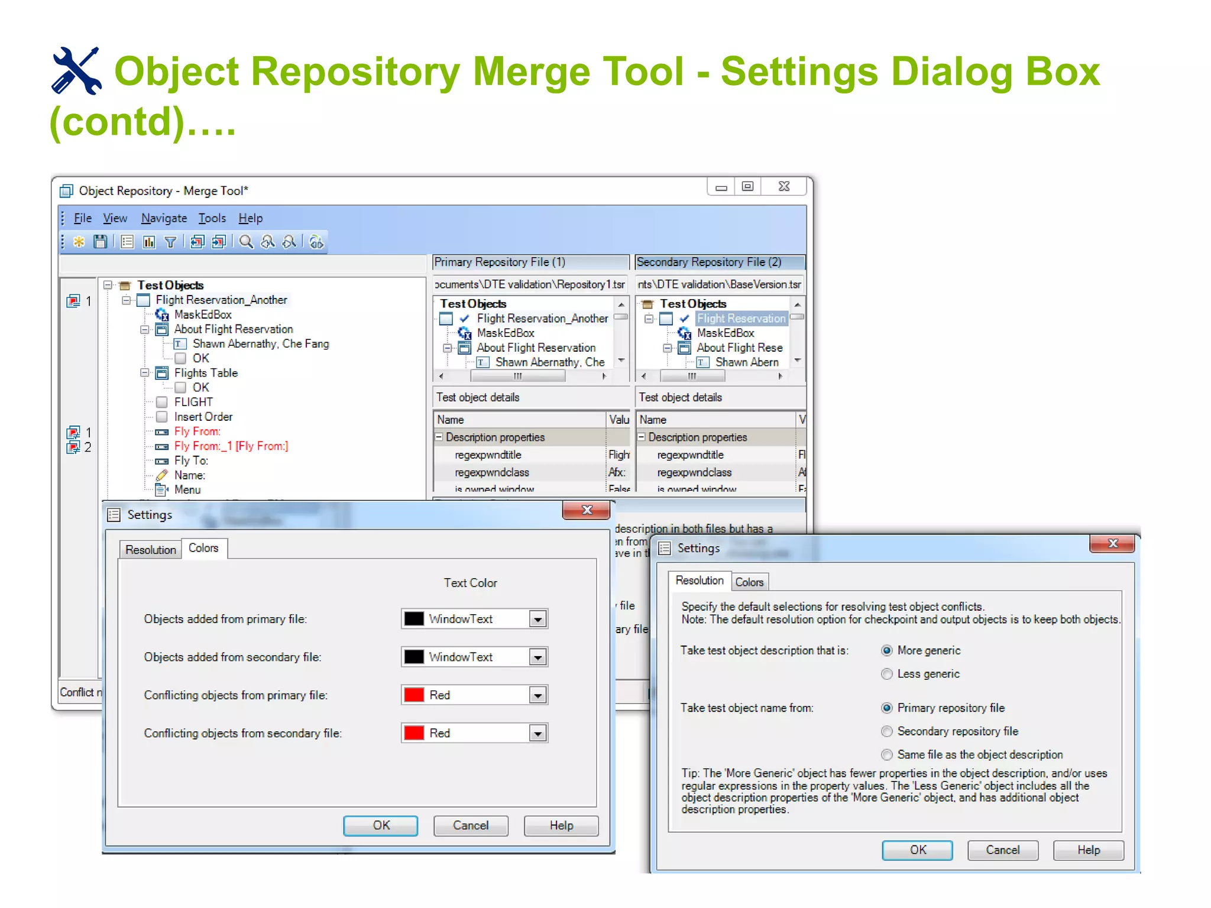Click the Previous Conflict toolbar icon
This screenshot has width=1211, height=908.
click(x=197, y=242)
